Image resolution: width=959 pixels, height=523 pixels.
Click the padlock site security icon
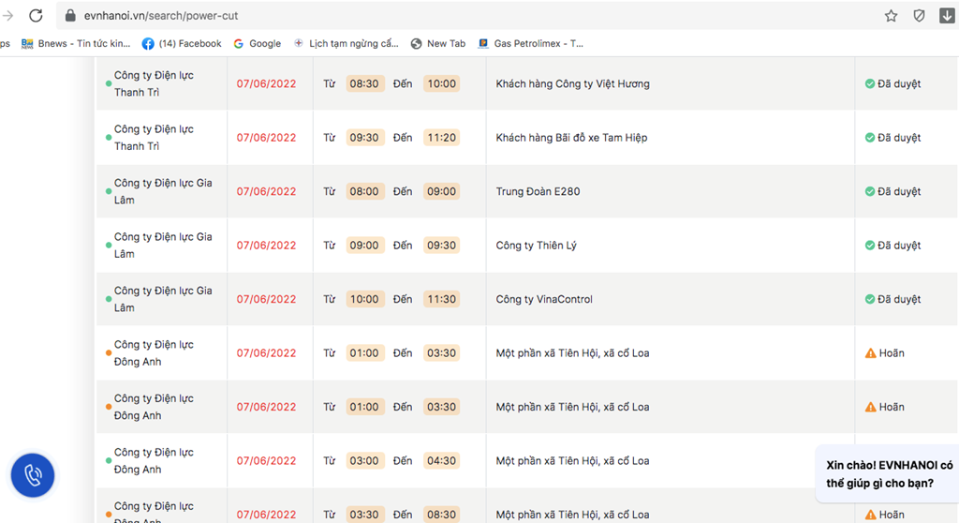coord(70,15)
